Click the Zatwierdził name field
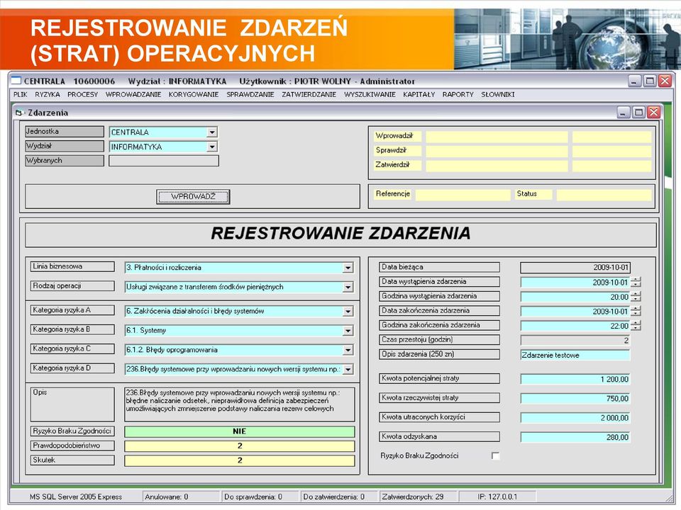 click(497, 166)
